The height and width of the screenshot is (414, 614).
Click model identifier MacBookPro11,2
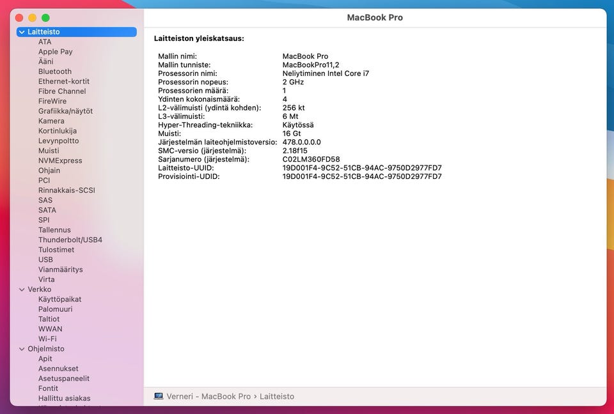311,65
